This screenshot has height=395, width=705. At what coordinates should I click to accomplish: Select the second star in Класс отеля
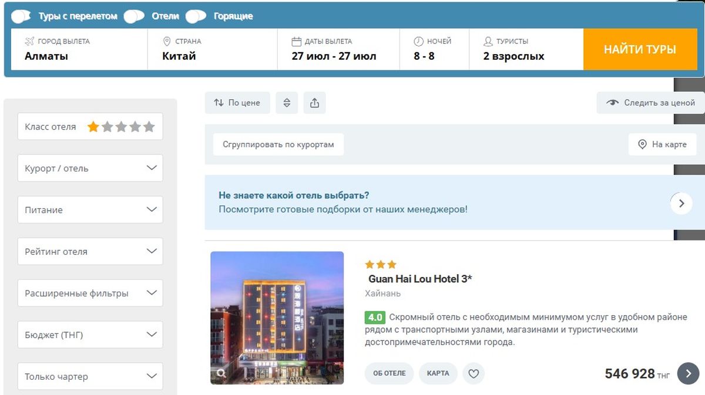point(107,126)
